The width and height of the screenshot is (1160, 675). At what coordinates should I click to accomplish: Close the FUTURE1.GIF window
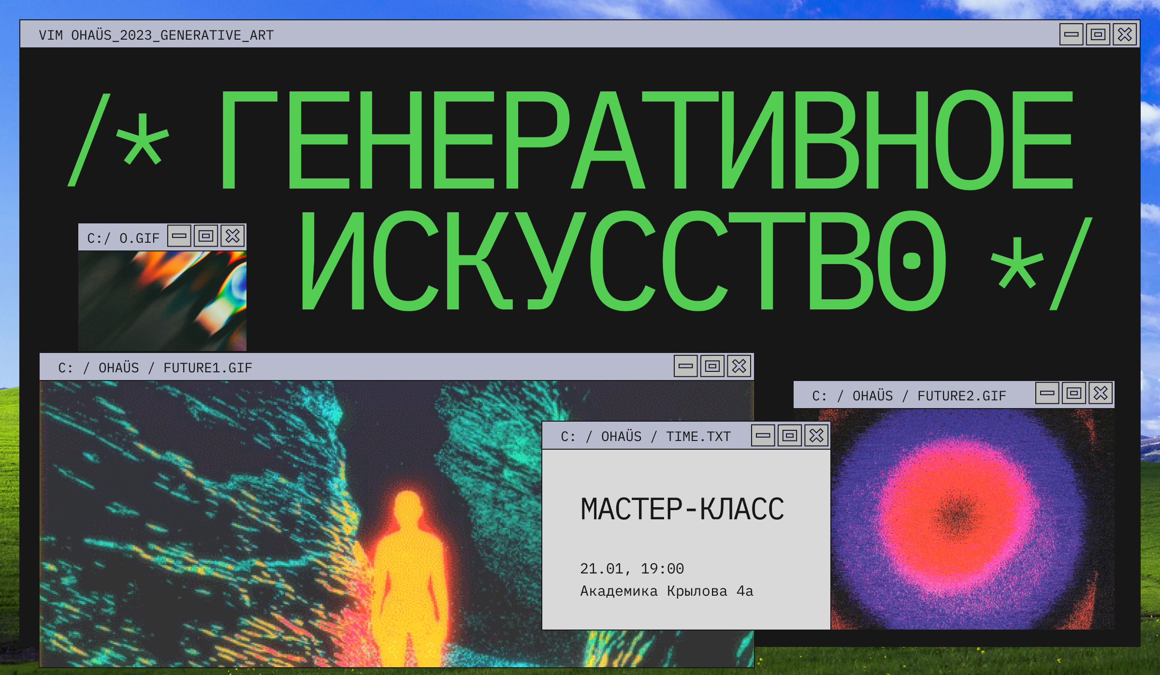(739, 366)
